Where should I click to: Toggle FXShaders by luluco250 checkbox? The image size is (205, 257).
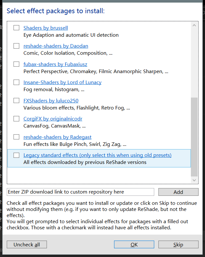[16, 100]
